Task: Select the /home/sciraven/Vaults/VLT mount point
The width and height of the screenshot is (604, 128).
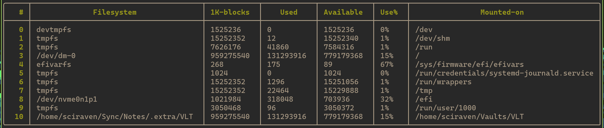Action: coord(469,117)
